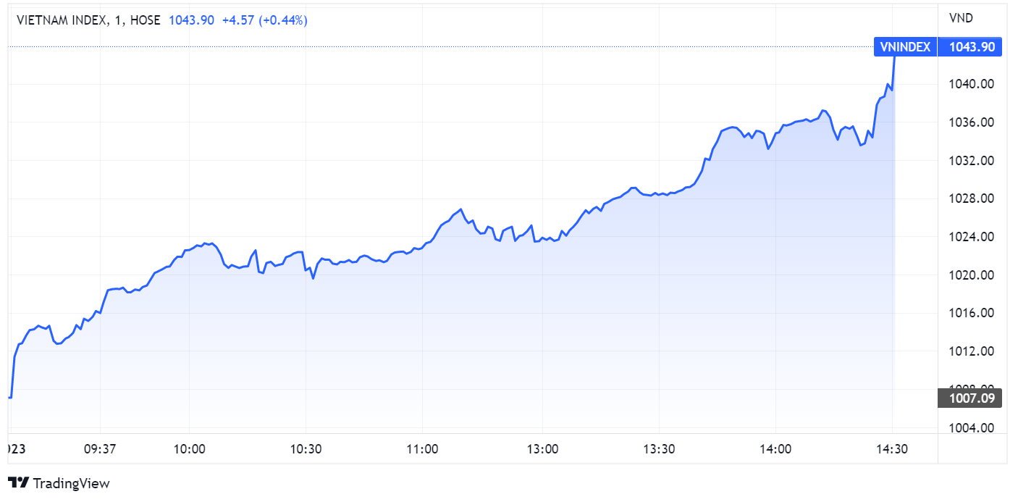Viewport: 1018px width, 502px height.
Task: Click the 1040.00 price scale label
Action: click(970, 84)
